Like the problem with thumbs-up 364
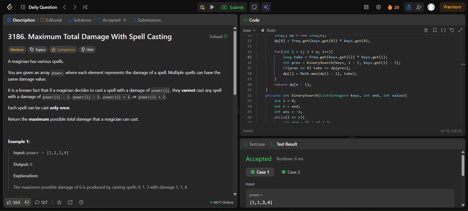Screen dimensions: 468x211 coord(13,202)
